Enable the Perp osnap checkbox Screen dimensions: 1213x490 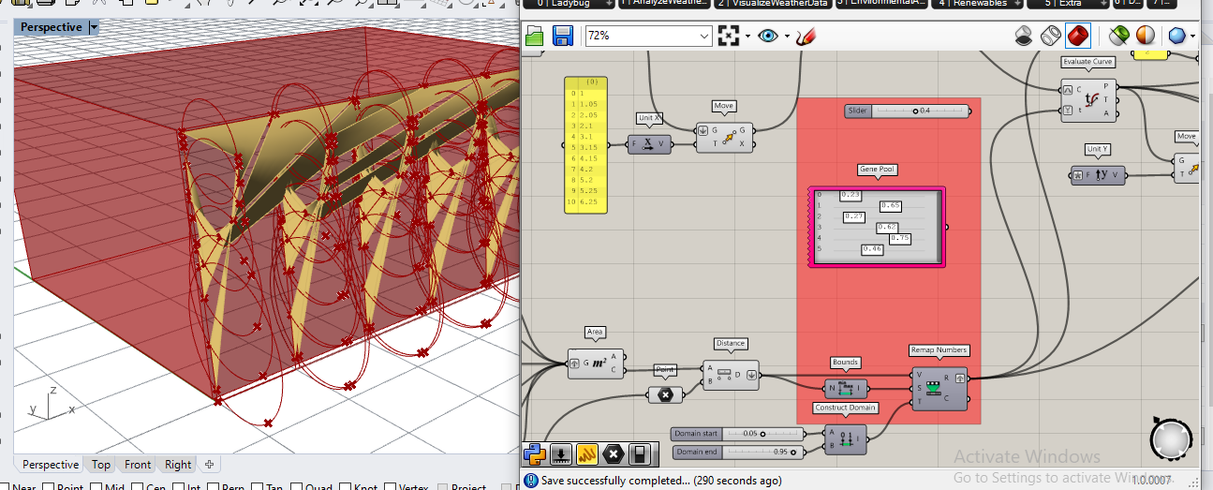[x=214, y=487]
